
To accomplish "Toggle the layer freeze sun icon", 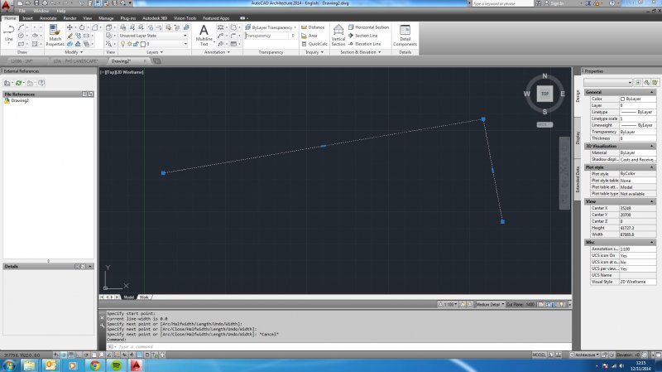I will (x=130, y=44).
